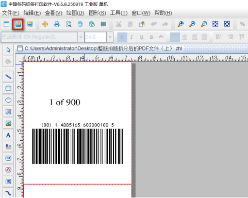Click the align left edges icon

(219, 37)
